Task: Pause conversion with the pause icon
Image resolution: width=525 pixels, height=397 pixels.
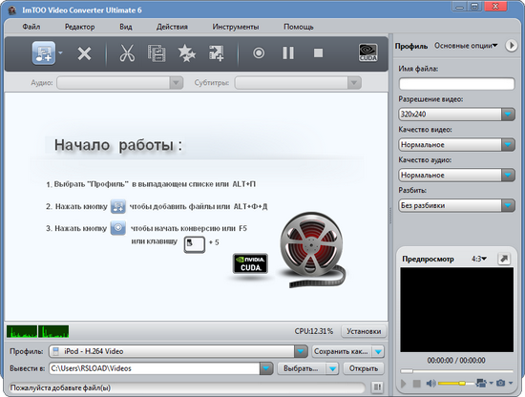Action: 288,52
